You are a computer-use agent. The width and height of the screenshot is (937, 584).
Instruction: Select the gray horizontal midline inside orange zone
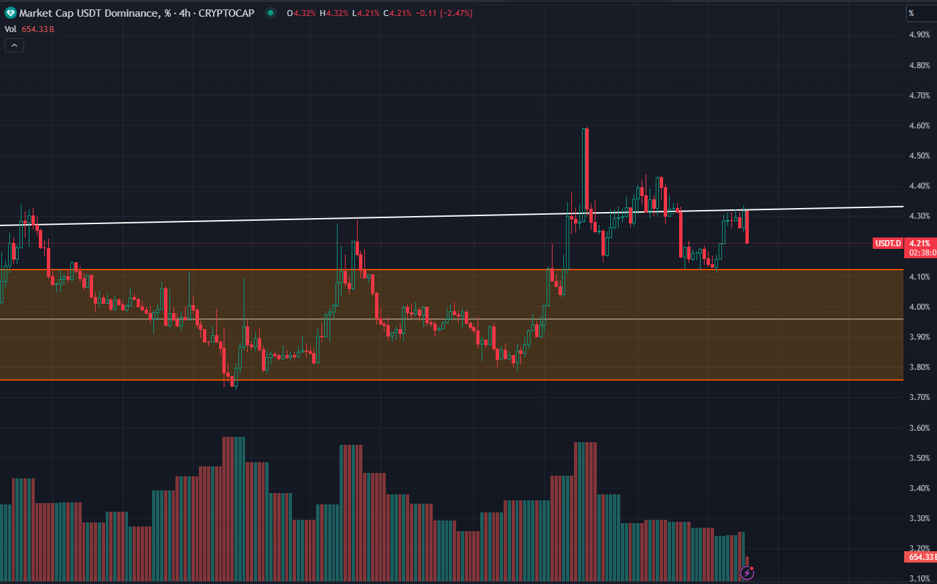[451, 319]
